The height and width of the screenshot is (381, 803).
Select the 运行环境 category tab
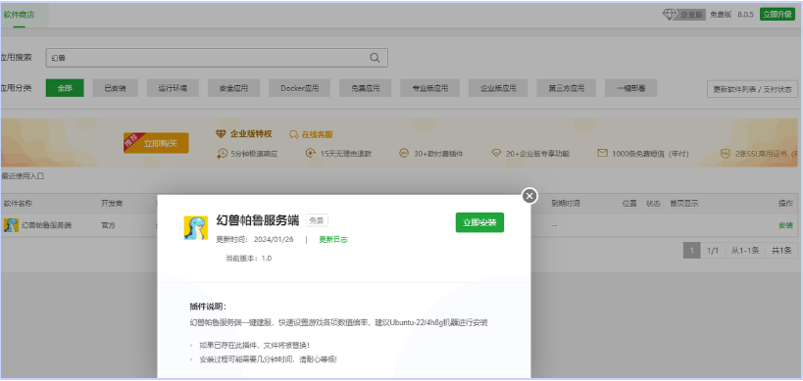click(x=173, y=88)
